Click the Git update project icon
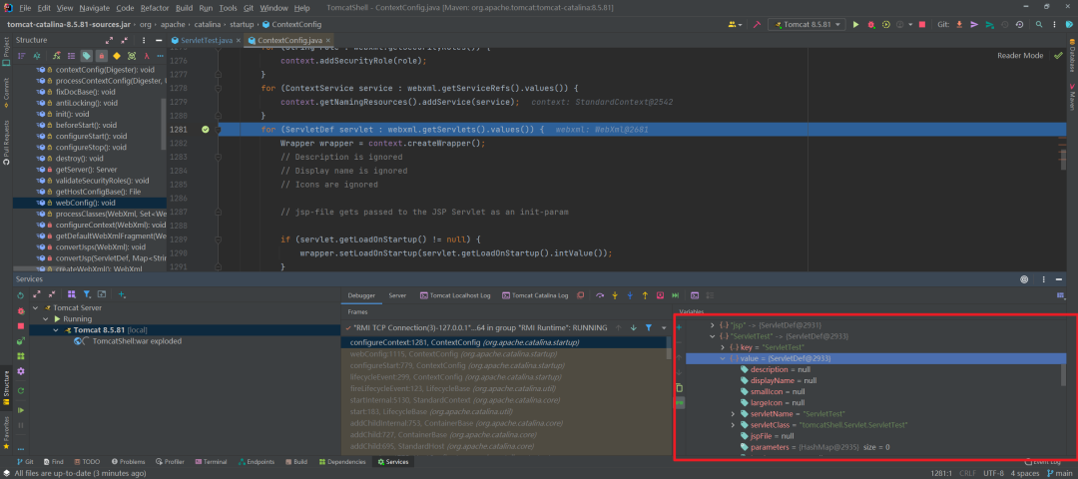Screen dimensions: 1078x479 coord(960,24)
